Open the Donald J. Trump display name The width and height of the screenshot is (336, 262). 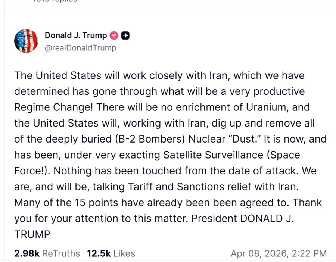point(76,35)
